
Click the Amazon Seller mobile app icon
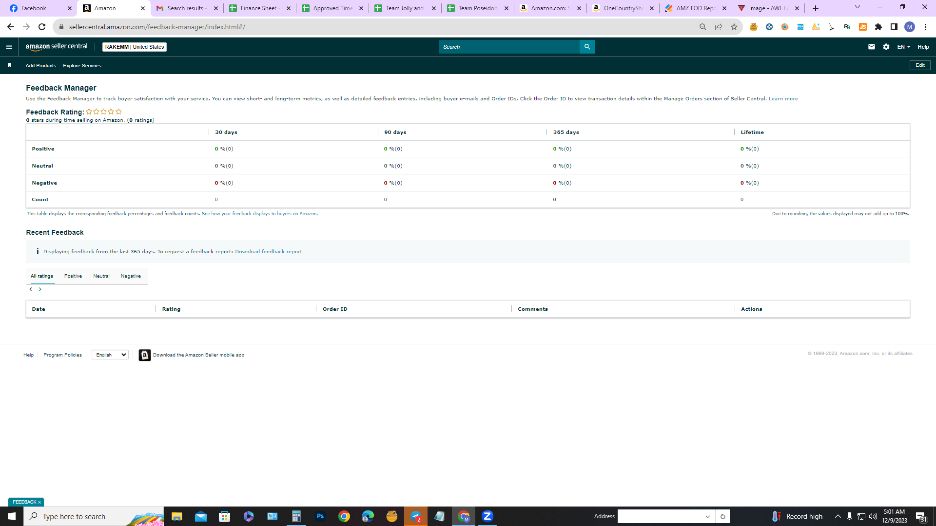click(144, 355)
